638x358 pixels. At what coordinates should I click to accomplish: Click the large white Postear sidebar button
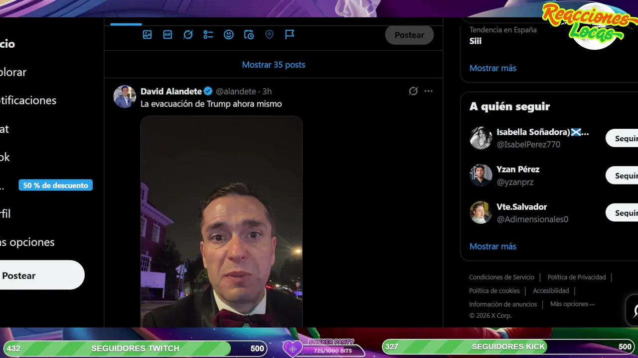(42, 275)
